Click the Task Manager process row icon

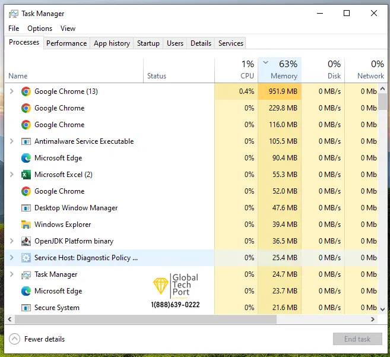pos(26,274)
